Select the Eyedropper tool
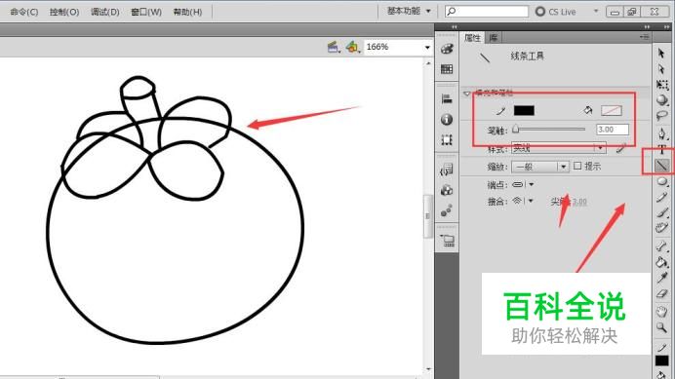This screenshot has width=675, height=379. pyautogui.click(x=662, y=278)
